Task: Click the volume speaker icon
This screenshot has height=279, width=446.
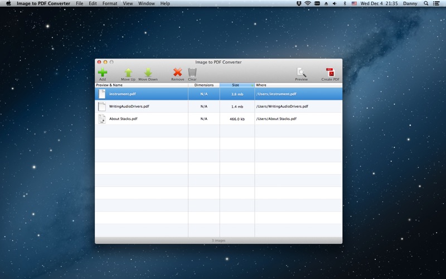Action: pyautogui.click(x=335, y=3)
